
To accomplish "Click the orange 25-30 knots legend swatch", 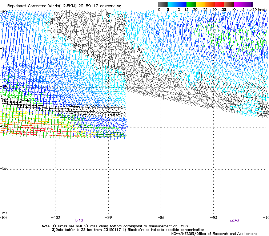I will [210, 4].
